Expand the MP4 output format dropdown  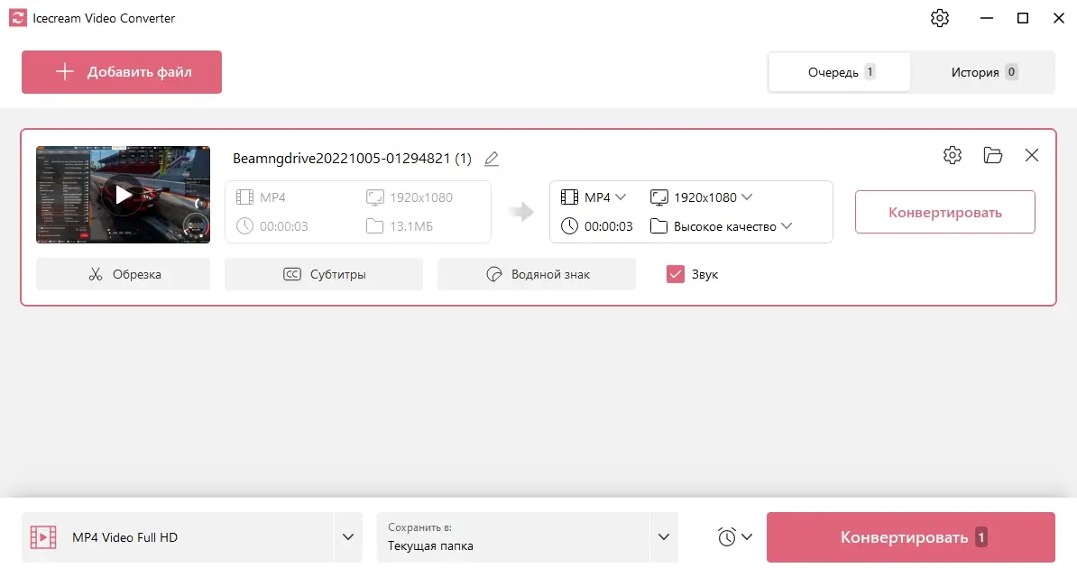coord(594,197)
